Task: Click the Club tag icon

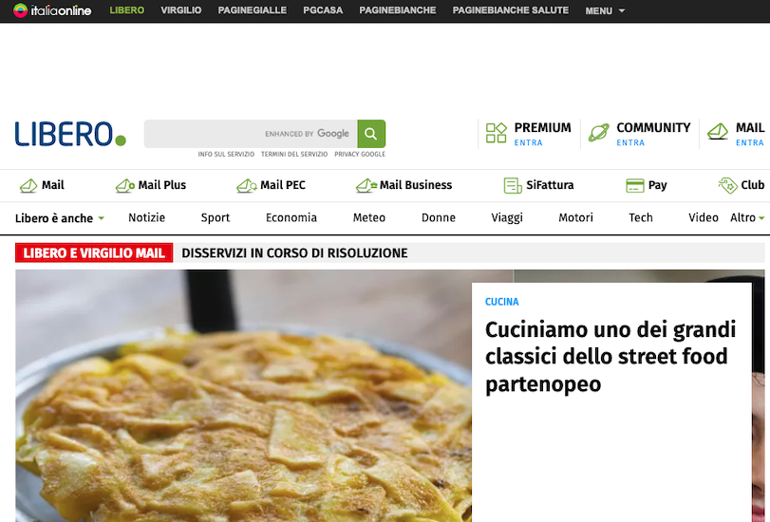Action: tap(727, 185)
